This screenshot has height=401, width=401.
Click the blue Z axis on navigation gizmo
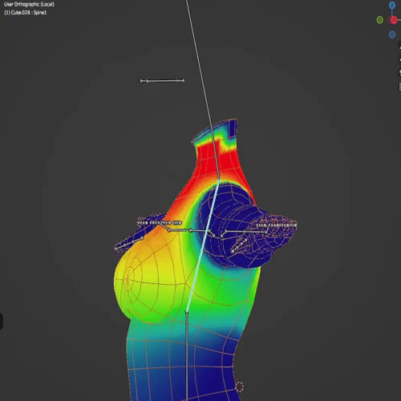click(x=392, y=5)
